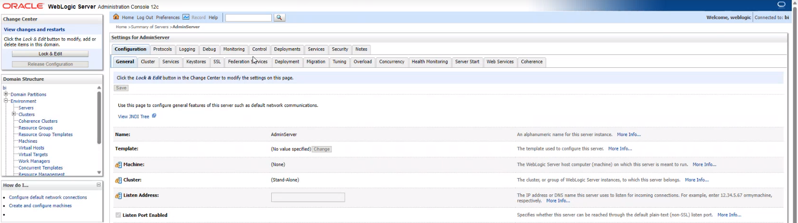Click Summary of Servers breadcrumb

point(149,27)
